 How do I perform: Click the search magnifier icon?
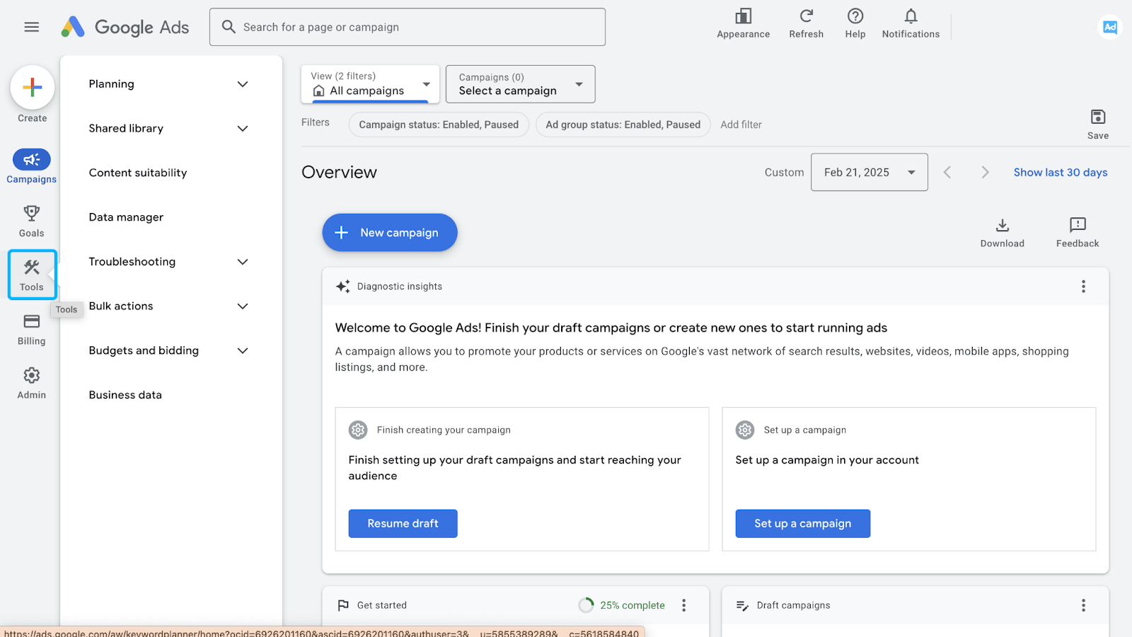pos(229,27)
